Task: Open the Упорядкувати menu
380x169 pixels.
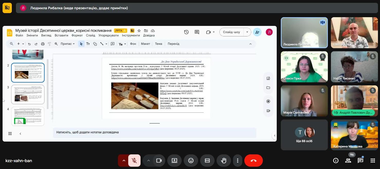Action: tap(109, 35)
